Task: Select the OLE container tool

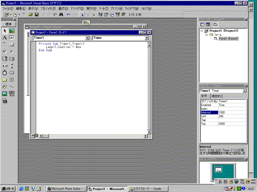Action: pos(5,101)
